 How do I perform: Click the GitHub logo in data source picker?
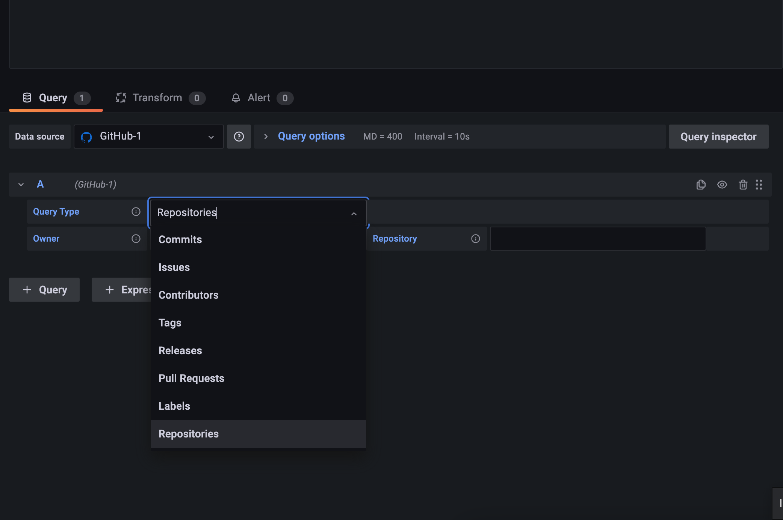coord(86,137)
